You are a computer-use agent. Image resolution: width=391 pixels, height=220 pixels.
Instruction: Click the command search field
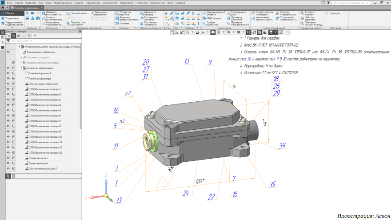tap(351, 3)
